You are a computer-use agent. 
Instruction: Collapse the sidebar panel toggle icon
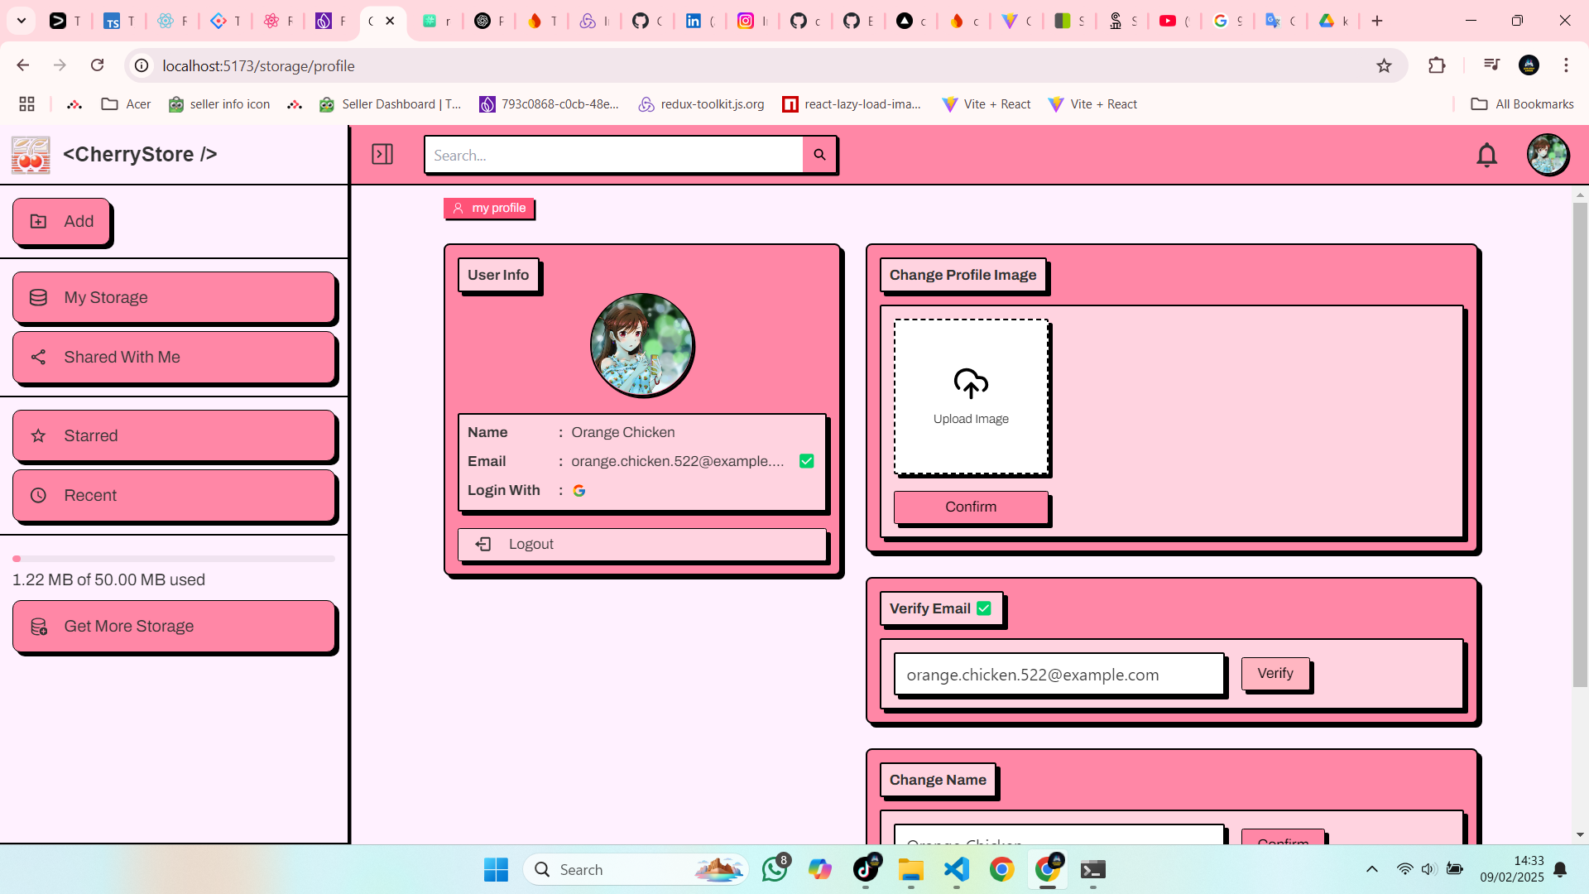(382, 154)
